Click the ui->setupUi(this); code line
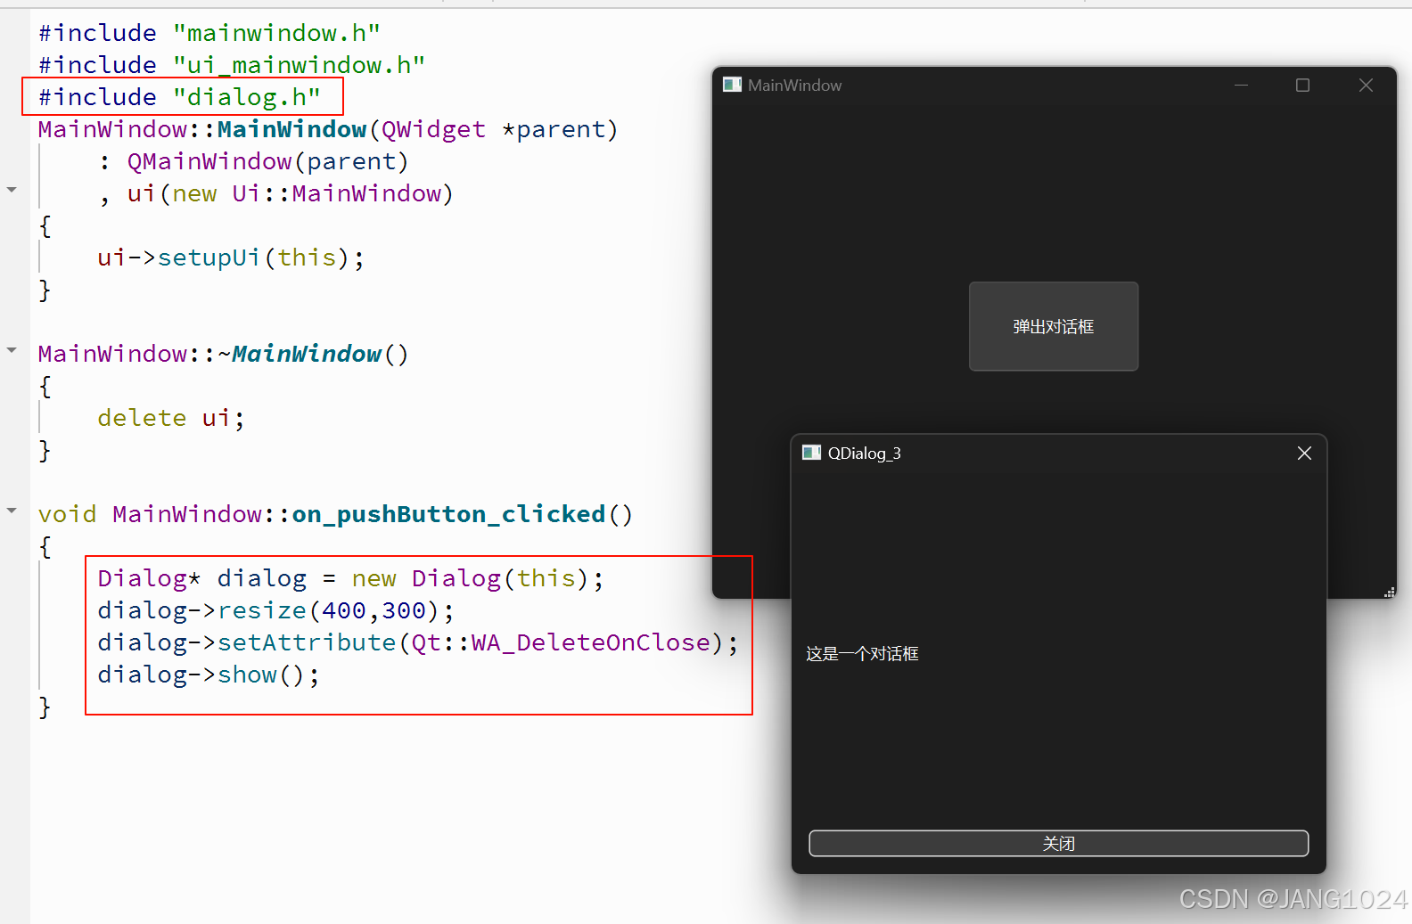The width and height of the screenshot is (1412, 924). (x=231, y=258)
